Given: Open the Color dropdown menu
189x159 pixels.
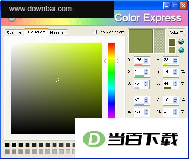Looking at the screenshot, I should pyautogui.click(x=176, y=32).
